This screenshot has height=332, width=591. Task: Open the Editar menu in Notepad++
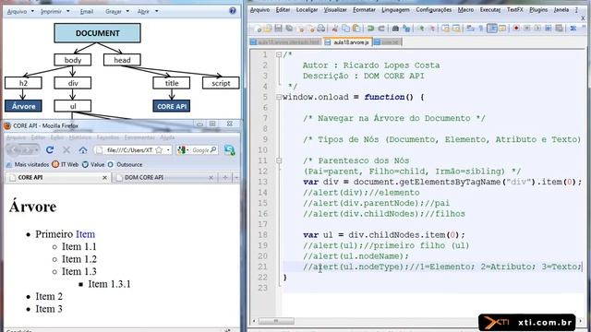point(283,10)
